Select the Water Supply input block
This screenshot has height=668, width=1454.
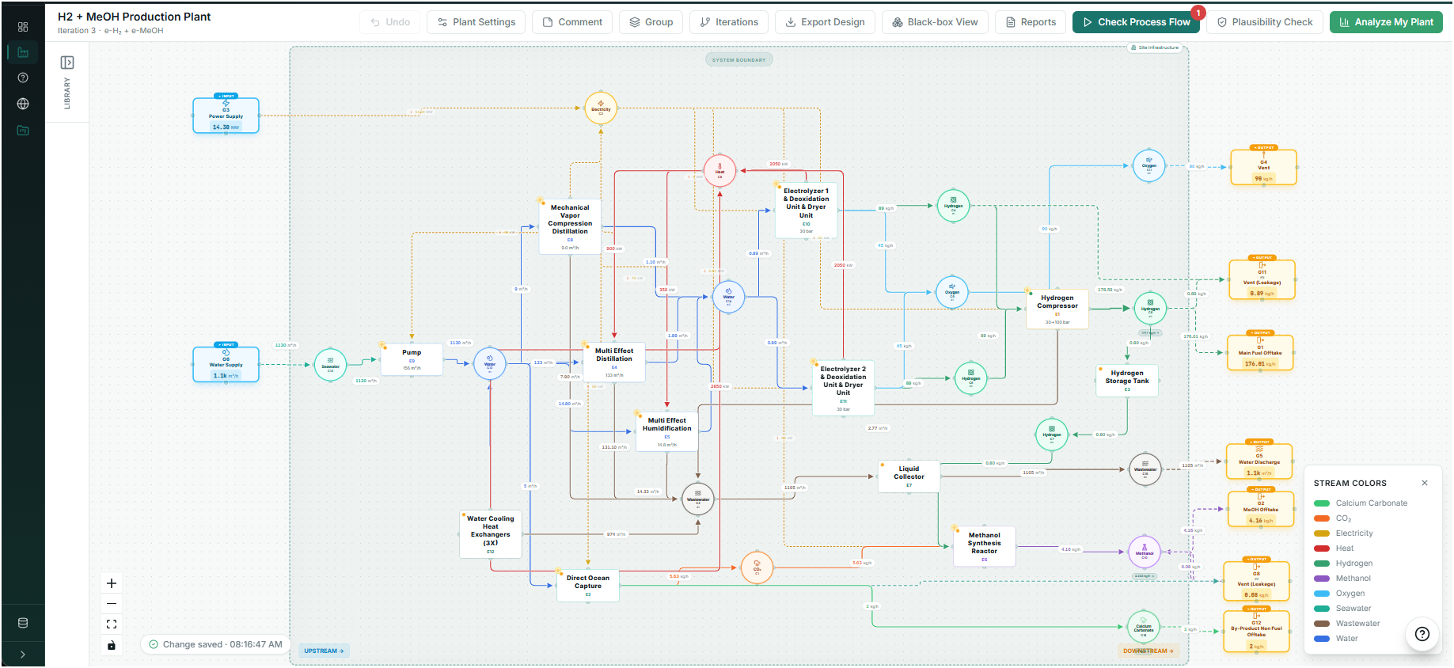(x=226, y=364)
